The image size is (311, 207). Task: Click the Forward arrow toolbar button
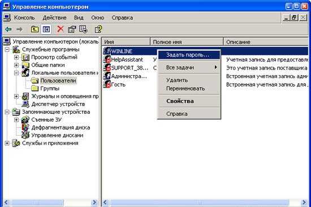pos(19,29)
